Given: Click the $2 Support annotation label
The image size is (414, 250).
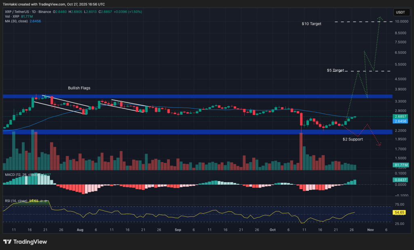Looking at the screenshot, I should pyautogui.click(x=352, y=139).
